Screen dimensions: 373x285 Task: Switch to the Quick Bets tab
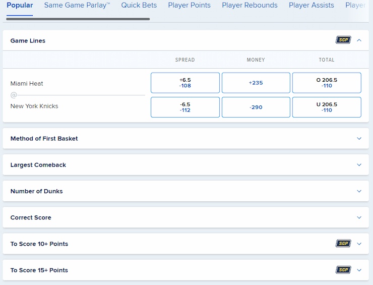coord(139,5)
